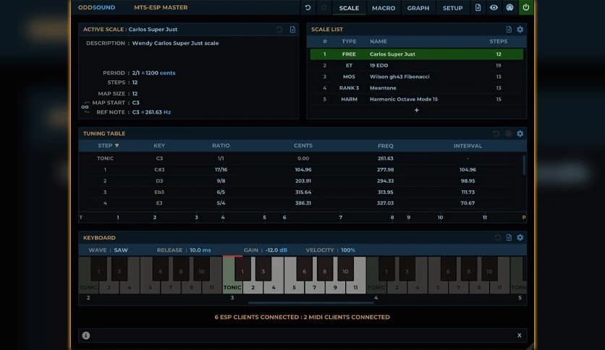605x350 pixels.
Task: Edit the VELOCITY value 100%
Action: pyautogui.click(x=348, y=250)
